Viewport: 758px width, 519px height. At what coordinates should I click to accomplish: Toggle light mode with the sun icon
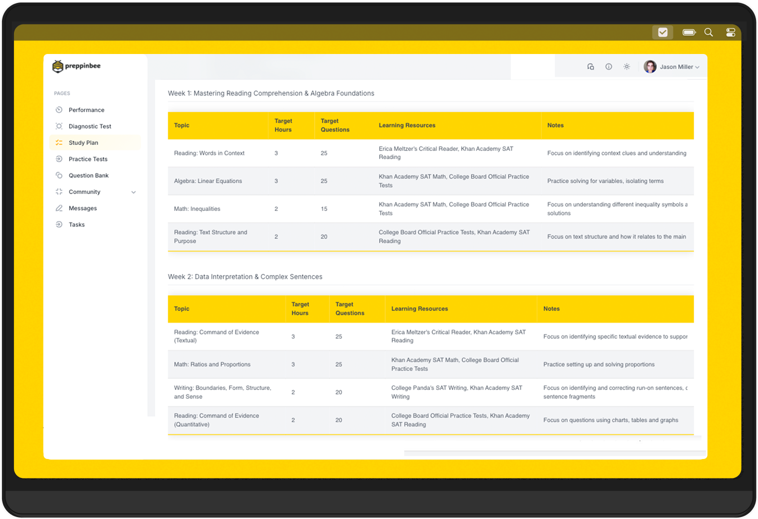(626, 66)
